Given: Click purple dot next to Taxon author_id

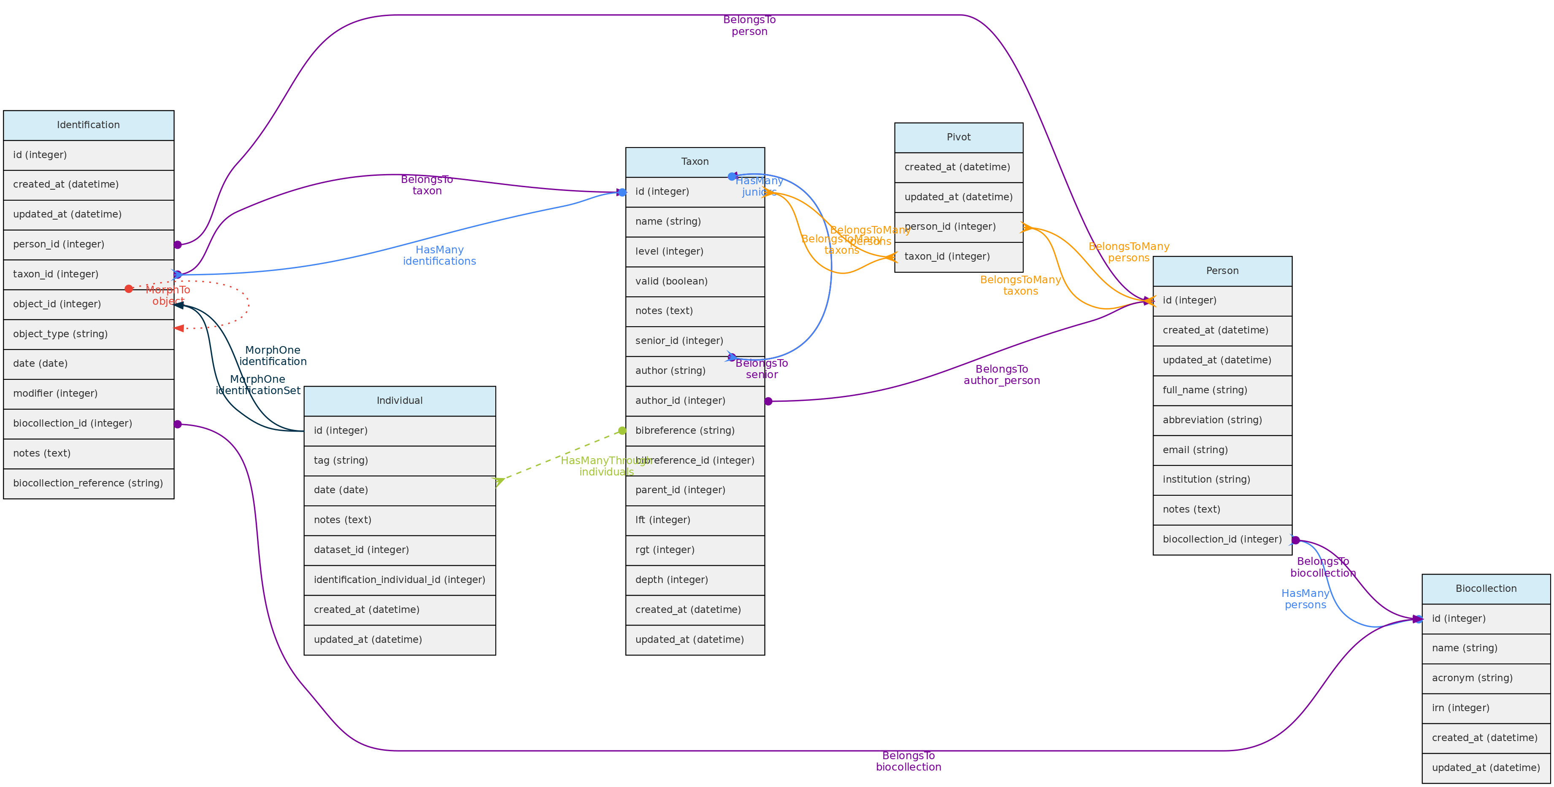Looking at the screenshot, I should (x=768, y=401).
